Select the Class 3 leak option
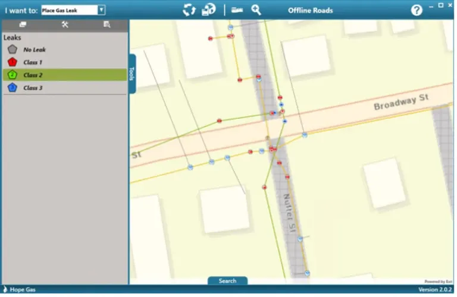 pyautogui.click(x=65, y=88)
